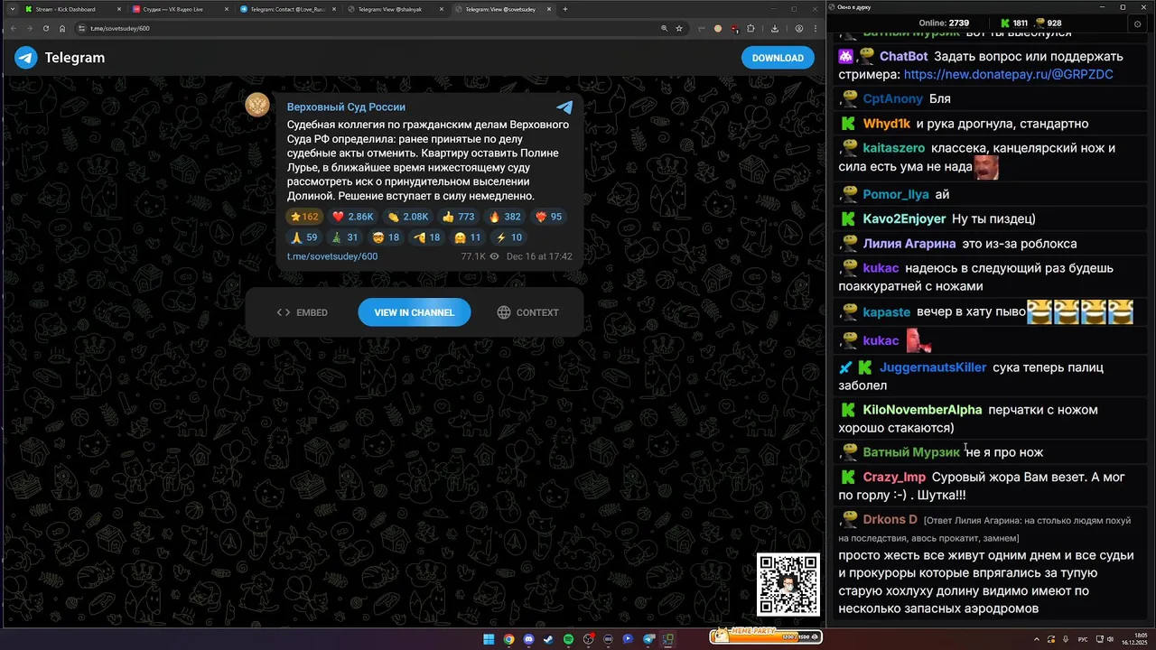
Task: Click the Kavo2Enjoyer username in chat
Action: pos(905,218)
